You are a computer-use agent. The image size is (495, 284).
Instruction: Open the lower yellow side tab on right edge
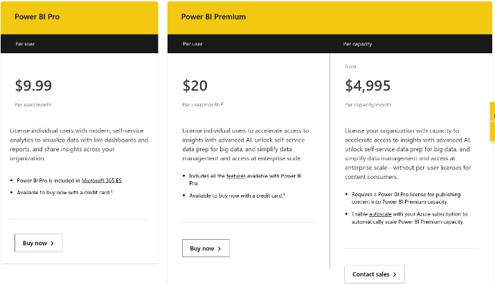(492, 131)
